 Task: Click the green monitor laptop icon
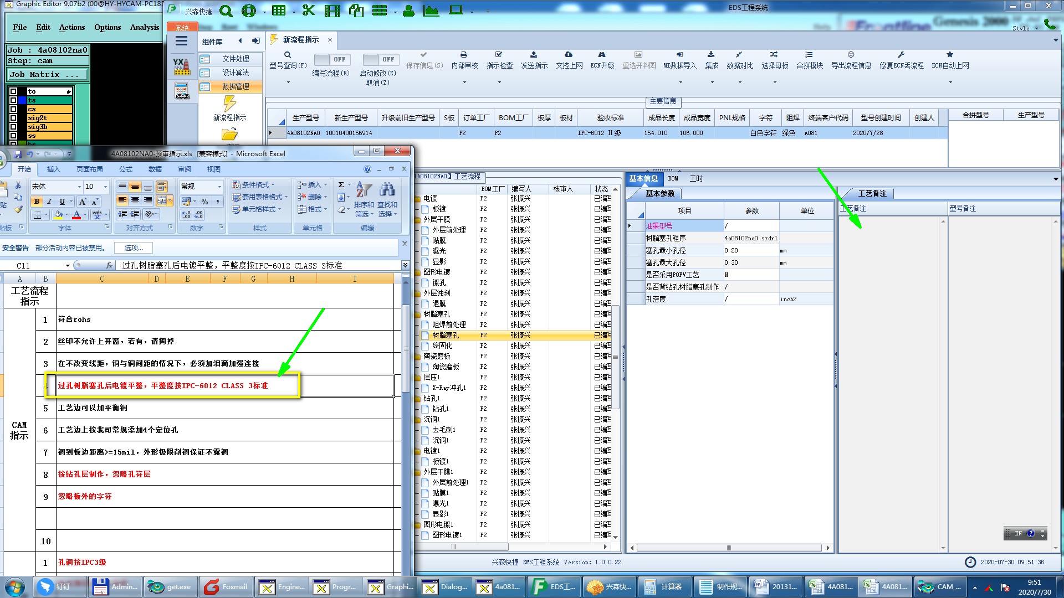pos(456,11)
